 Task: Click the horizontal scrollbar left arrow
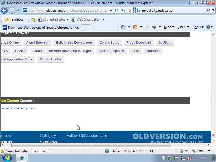coord(3,145)
